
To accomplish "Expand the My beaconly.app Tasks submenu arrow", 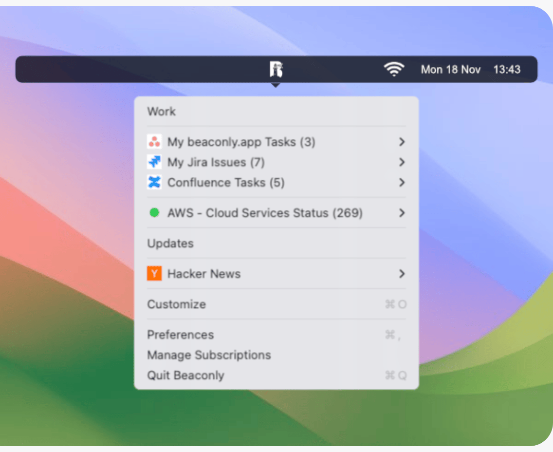I will pos(402,142).
